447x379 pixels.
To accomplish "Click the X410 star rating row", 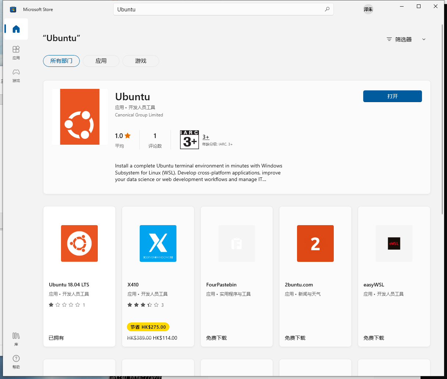I will [x=146, y=305].
